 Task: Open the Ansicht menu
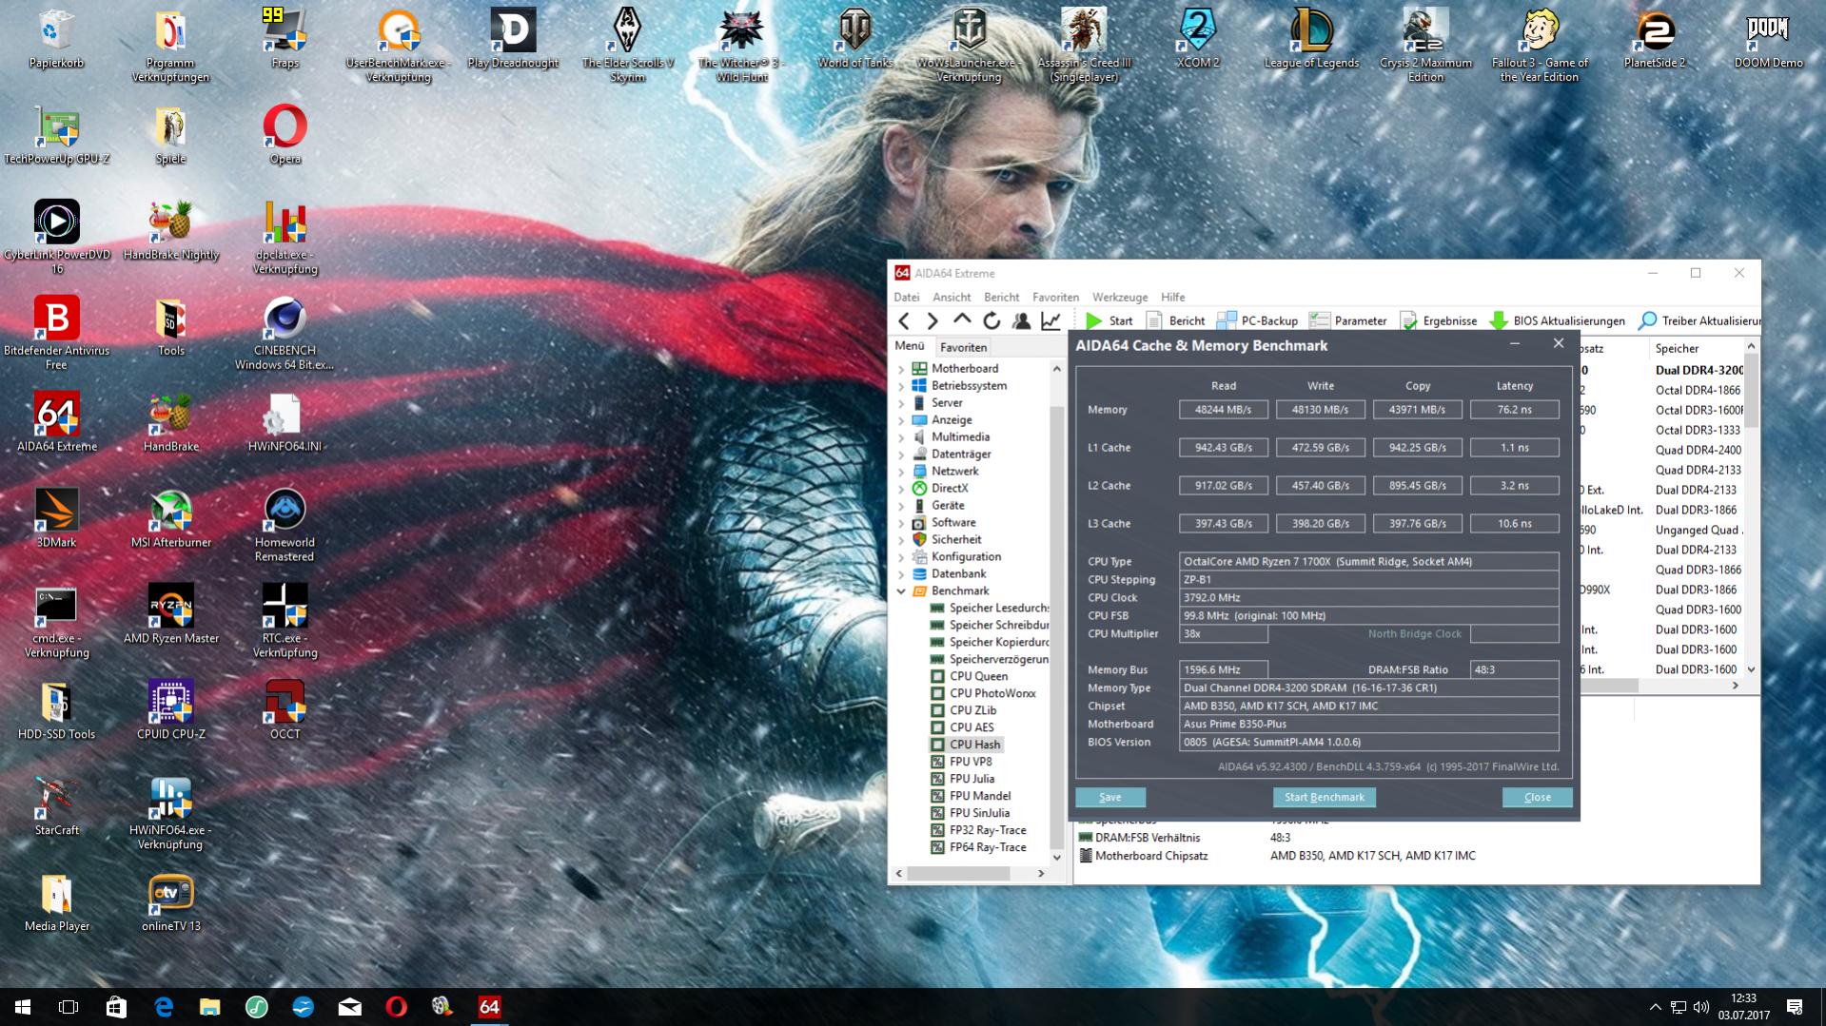(x=952, y=298)
